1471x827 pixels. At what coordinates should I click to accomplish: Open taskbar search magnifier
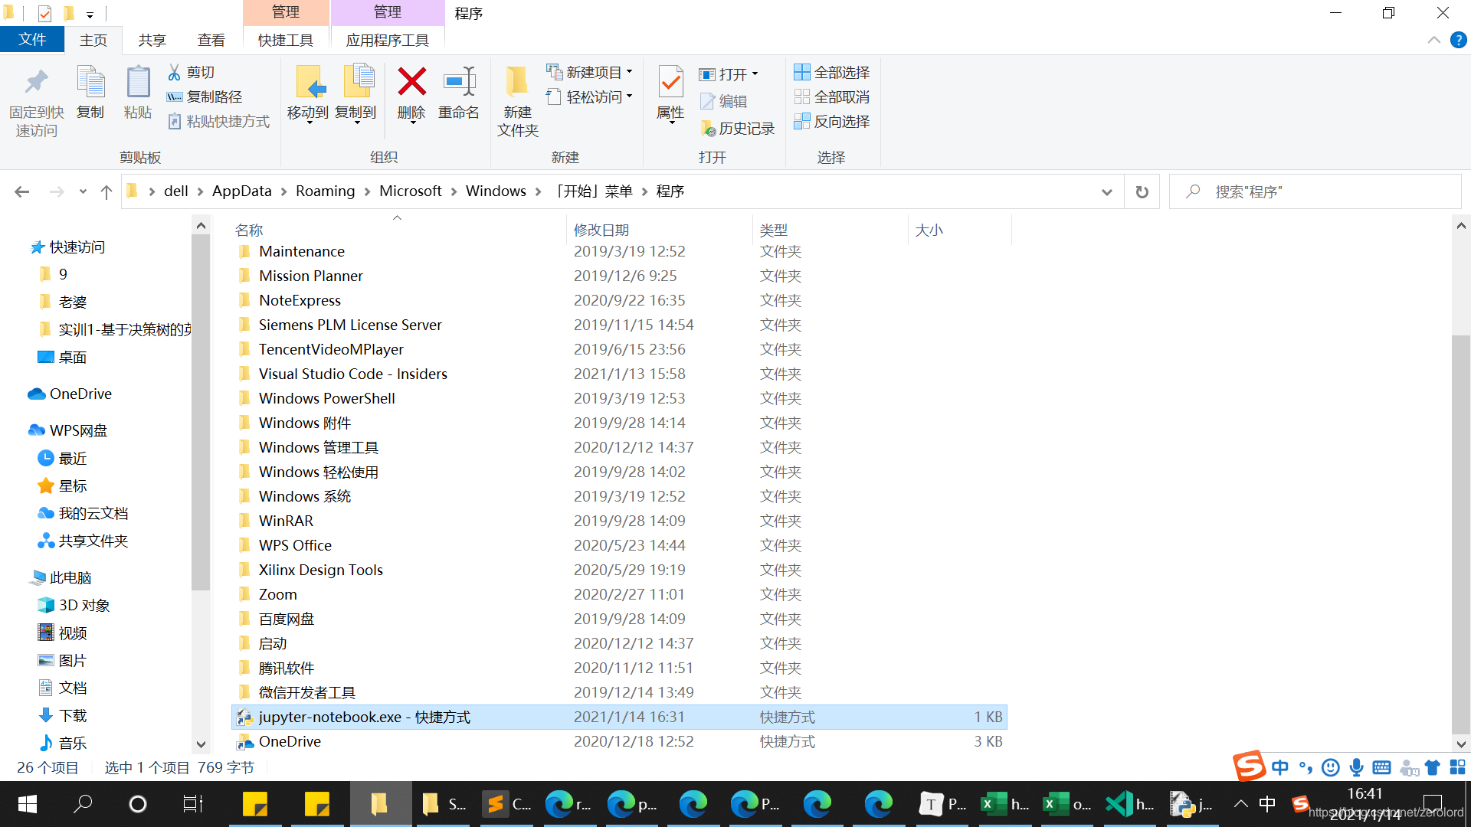point(83,804)
